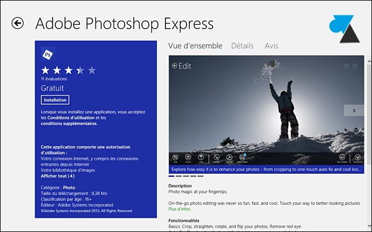372x232 pixels.
Task: Click 'Taille du téléchargement : 8,38 Mo'
Action: [74, 194]
